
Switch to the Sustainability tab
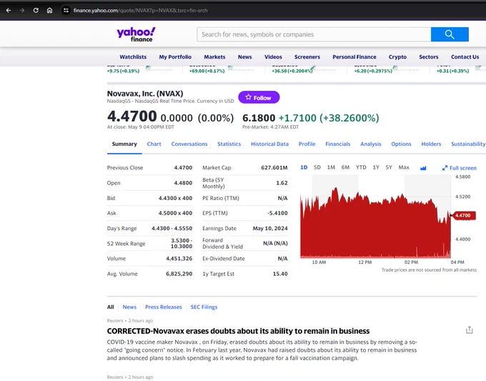tap(468, 144)
